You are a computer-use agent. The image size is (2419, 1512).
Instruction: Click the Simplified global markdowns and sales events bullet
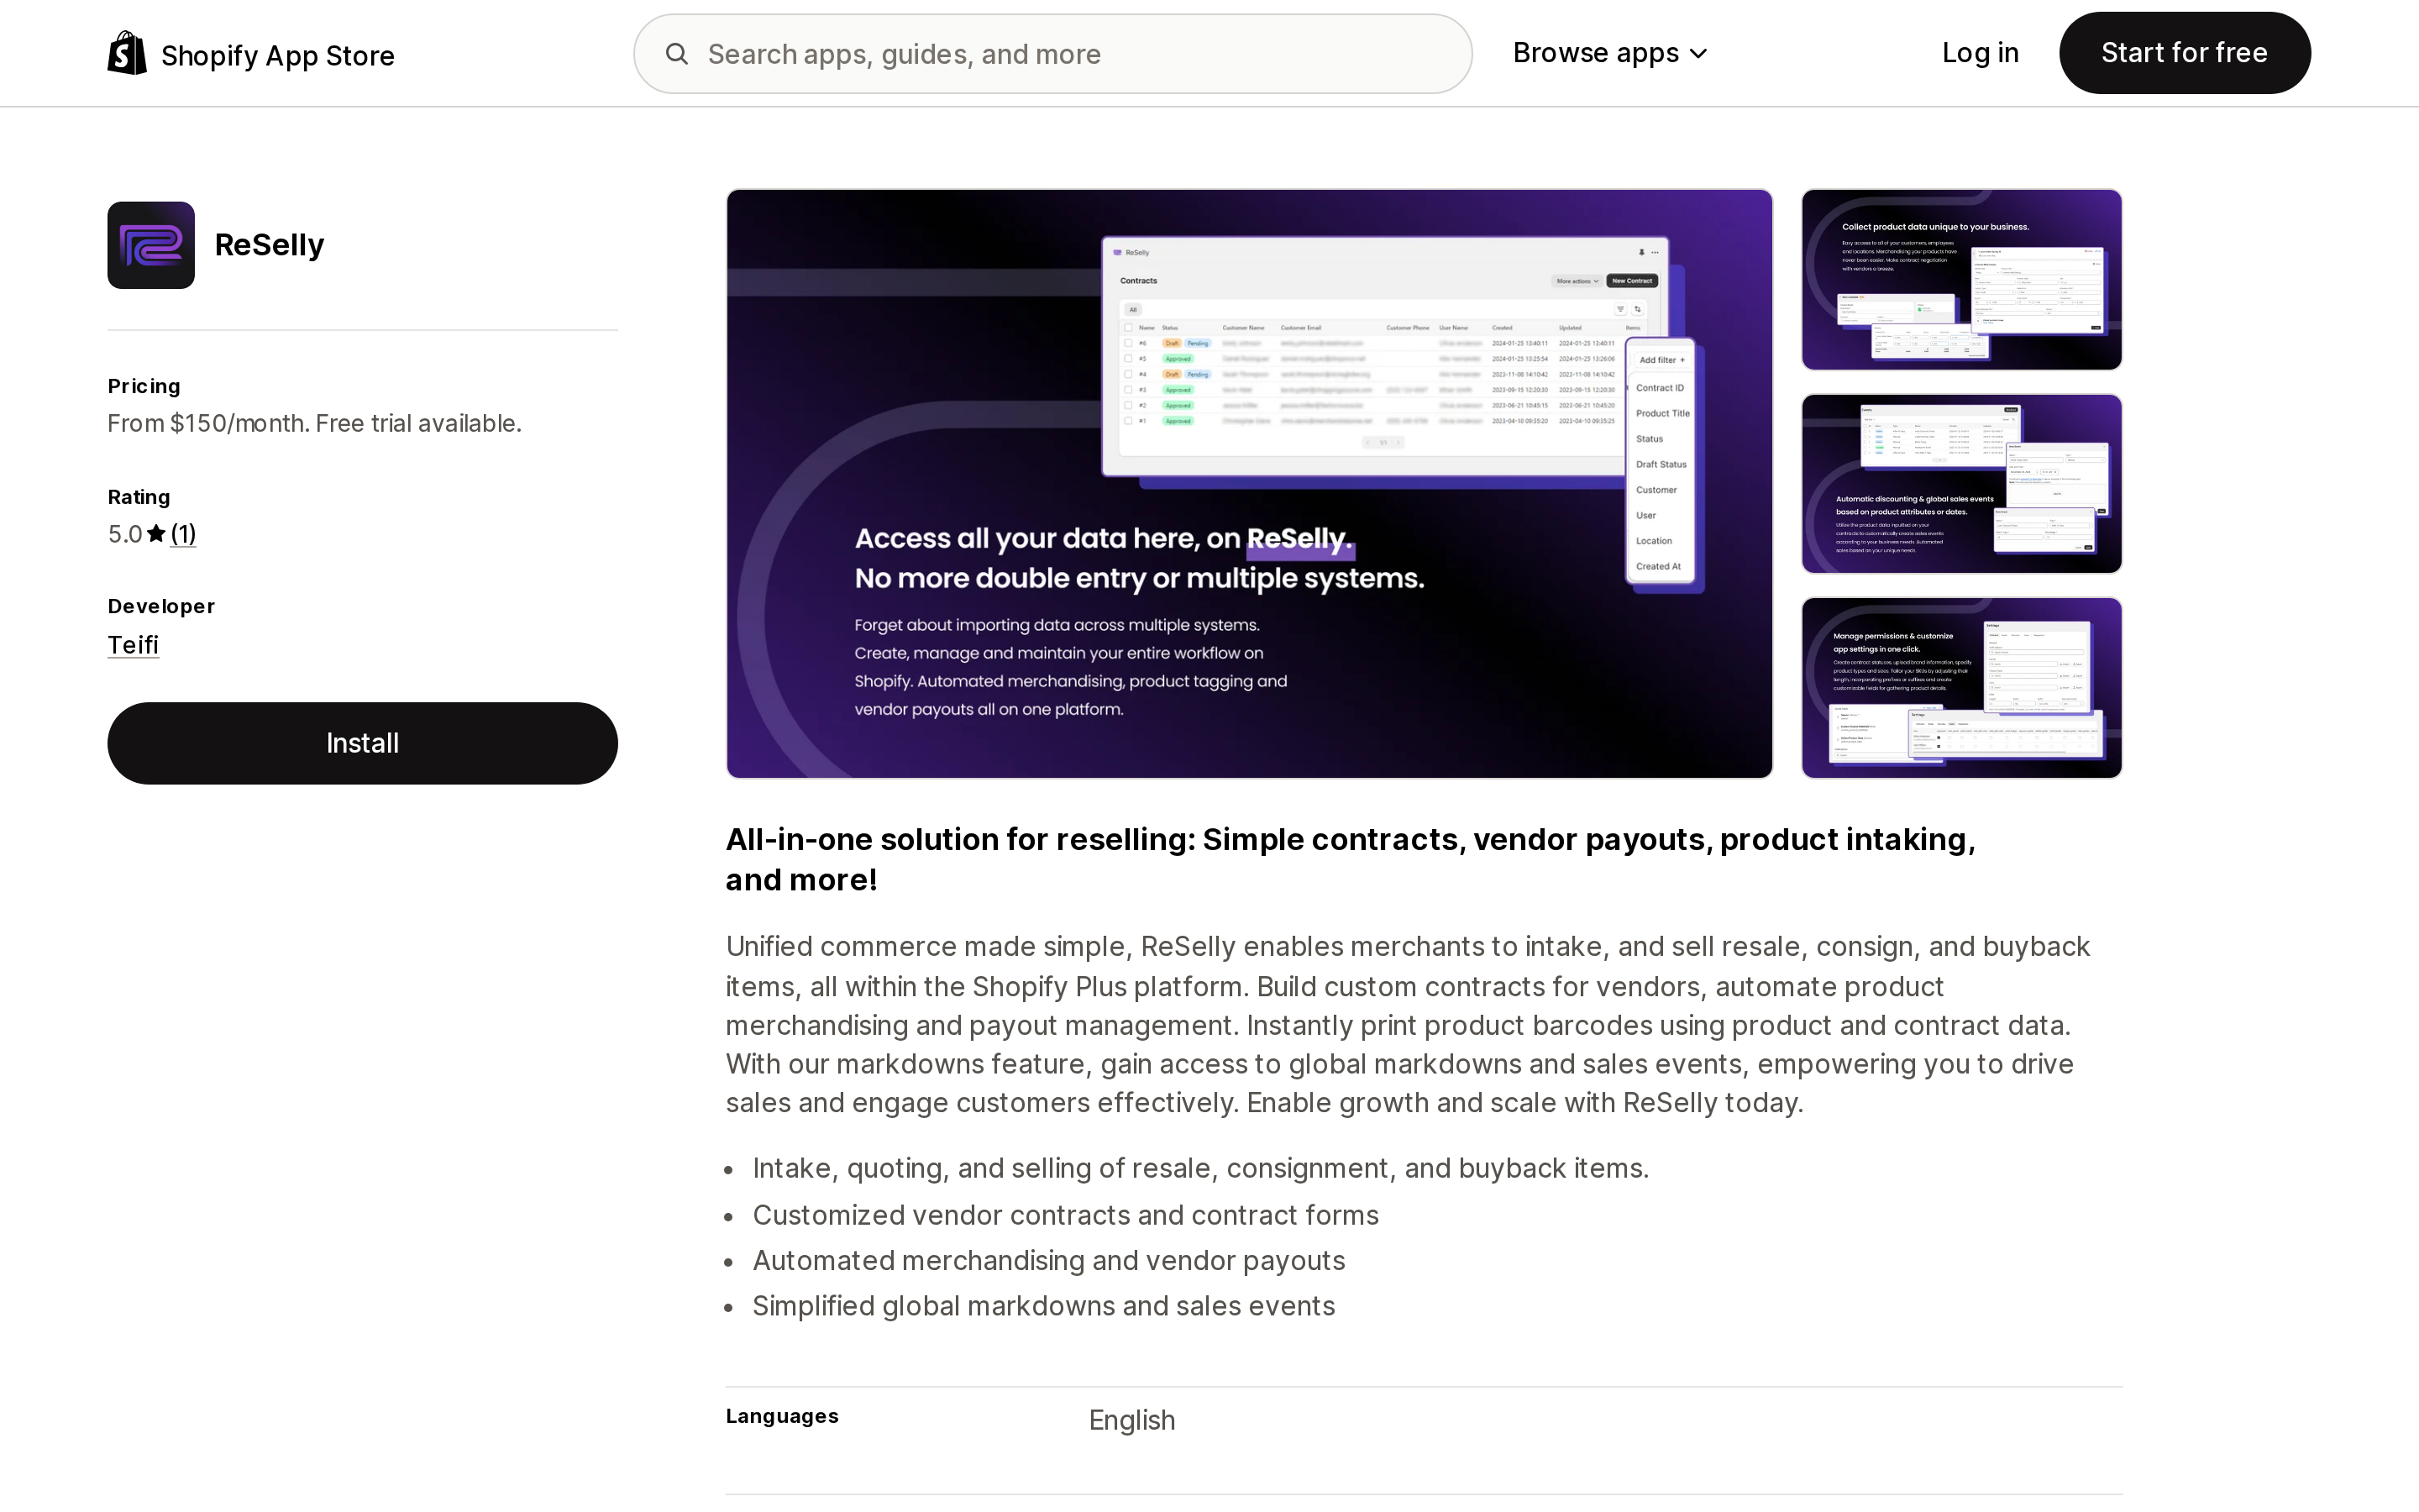(x=1043, y=1307)
